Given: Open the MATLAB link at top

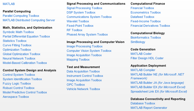Looking at the screenshot, I should click(9, 4).
